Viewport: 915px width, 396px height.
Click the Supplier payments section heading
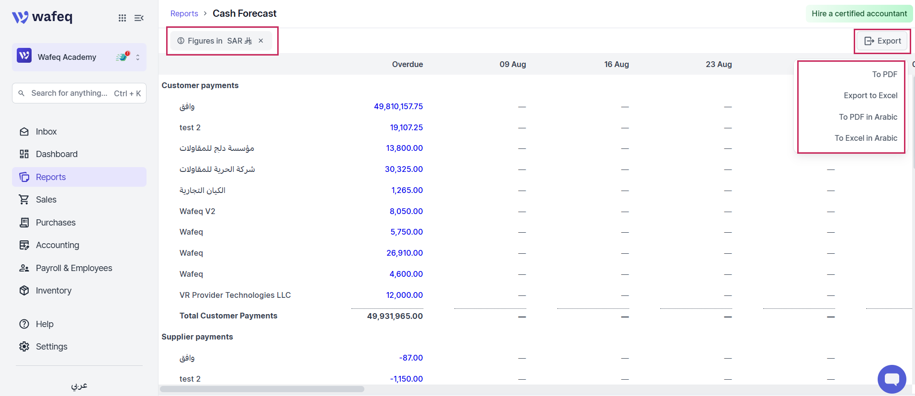click(x=197, y=337)
